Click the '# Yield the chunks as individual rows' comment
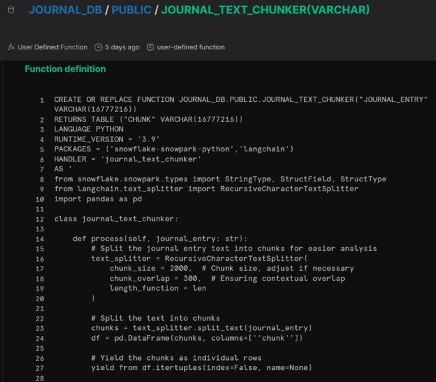This screenshot has width=436, height=382. [x=176, y=358]
